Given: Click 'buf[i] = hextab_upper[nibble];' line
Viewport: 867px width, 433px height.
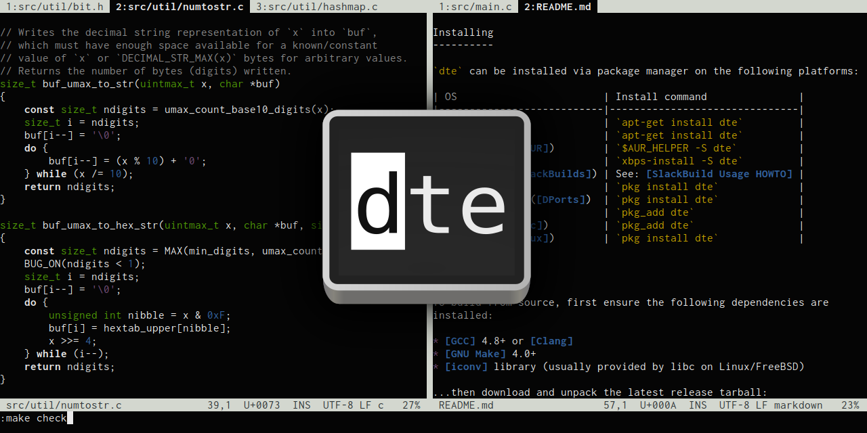Looking at the screenshot, I should (x=140, y=328).
